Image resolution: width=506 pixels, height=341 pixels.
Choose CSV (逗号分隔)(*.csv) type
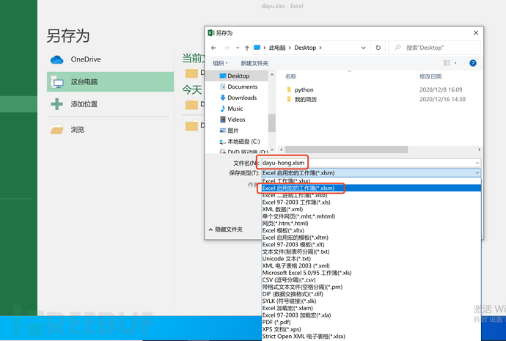click(x=371, y=280)
